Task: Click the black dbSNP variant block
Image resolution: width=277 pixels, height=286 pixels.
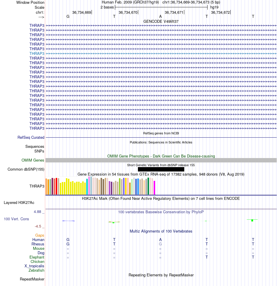Action: [161, 169]
